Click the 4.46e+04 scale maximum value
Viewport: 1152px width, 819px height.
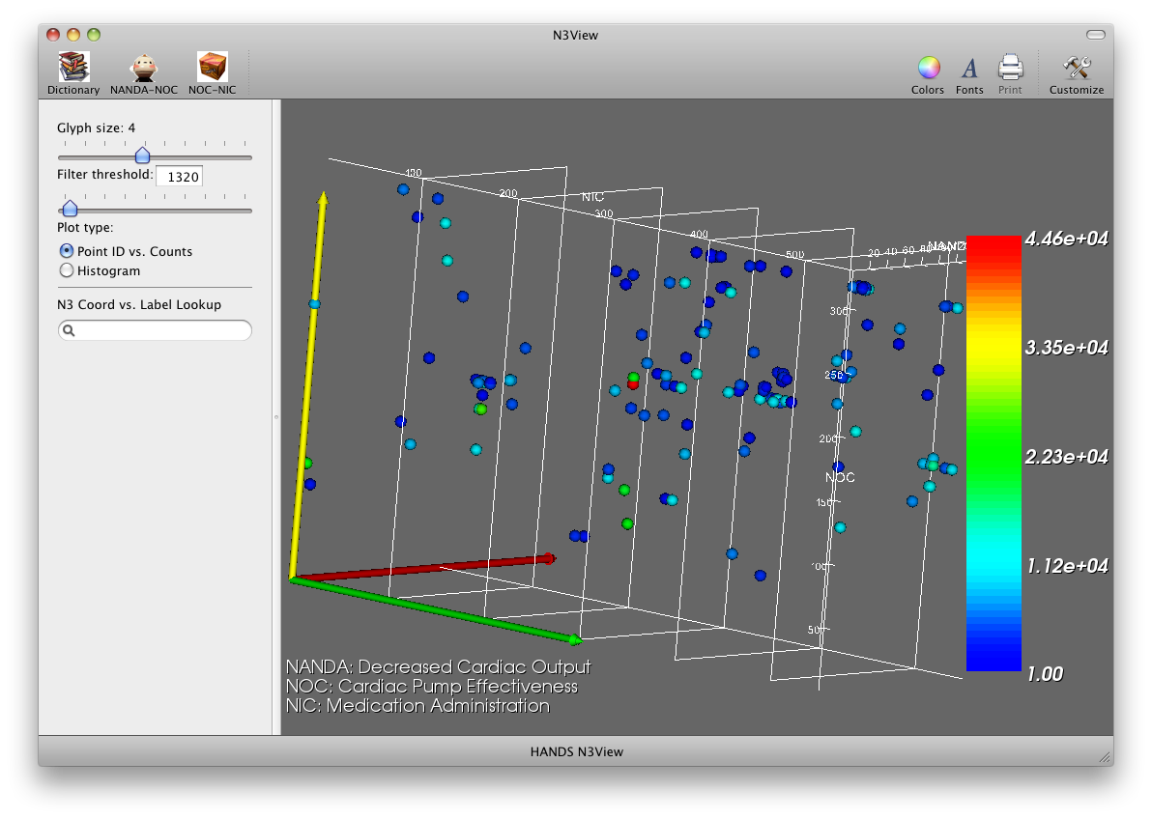1066,239
